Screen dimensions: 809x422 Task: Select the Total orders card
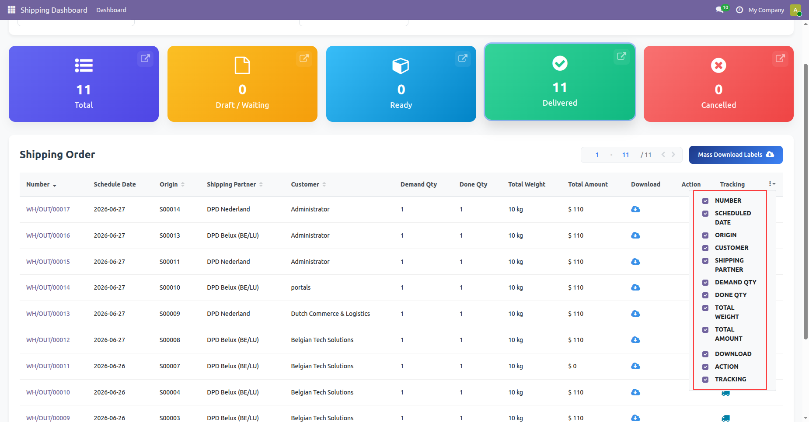pyautogui.click(x=84, y=84)
